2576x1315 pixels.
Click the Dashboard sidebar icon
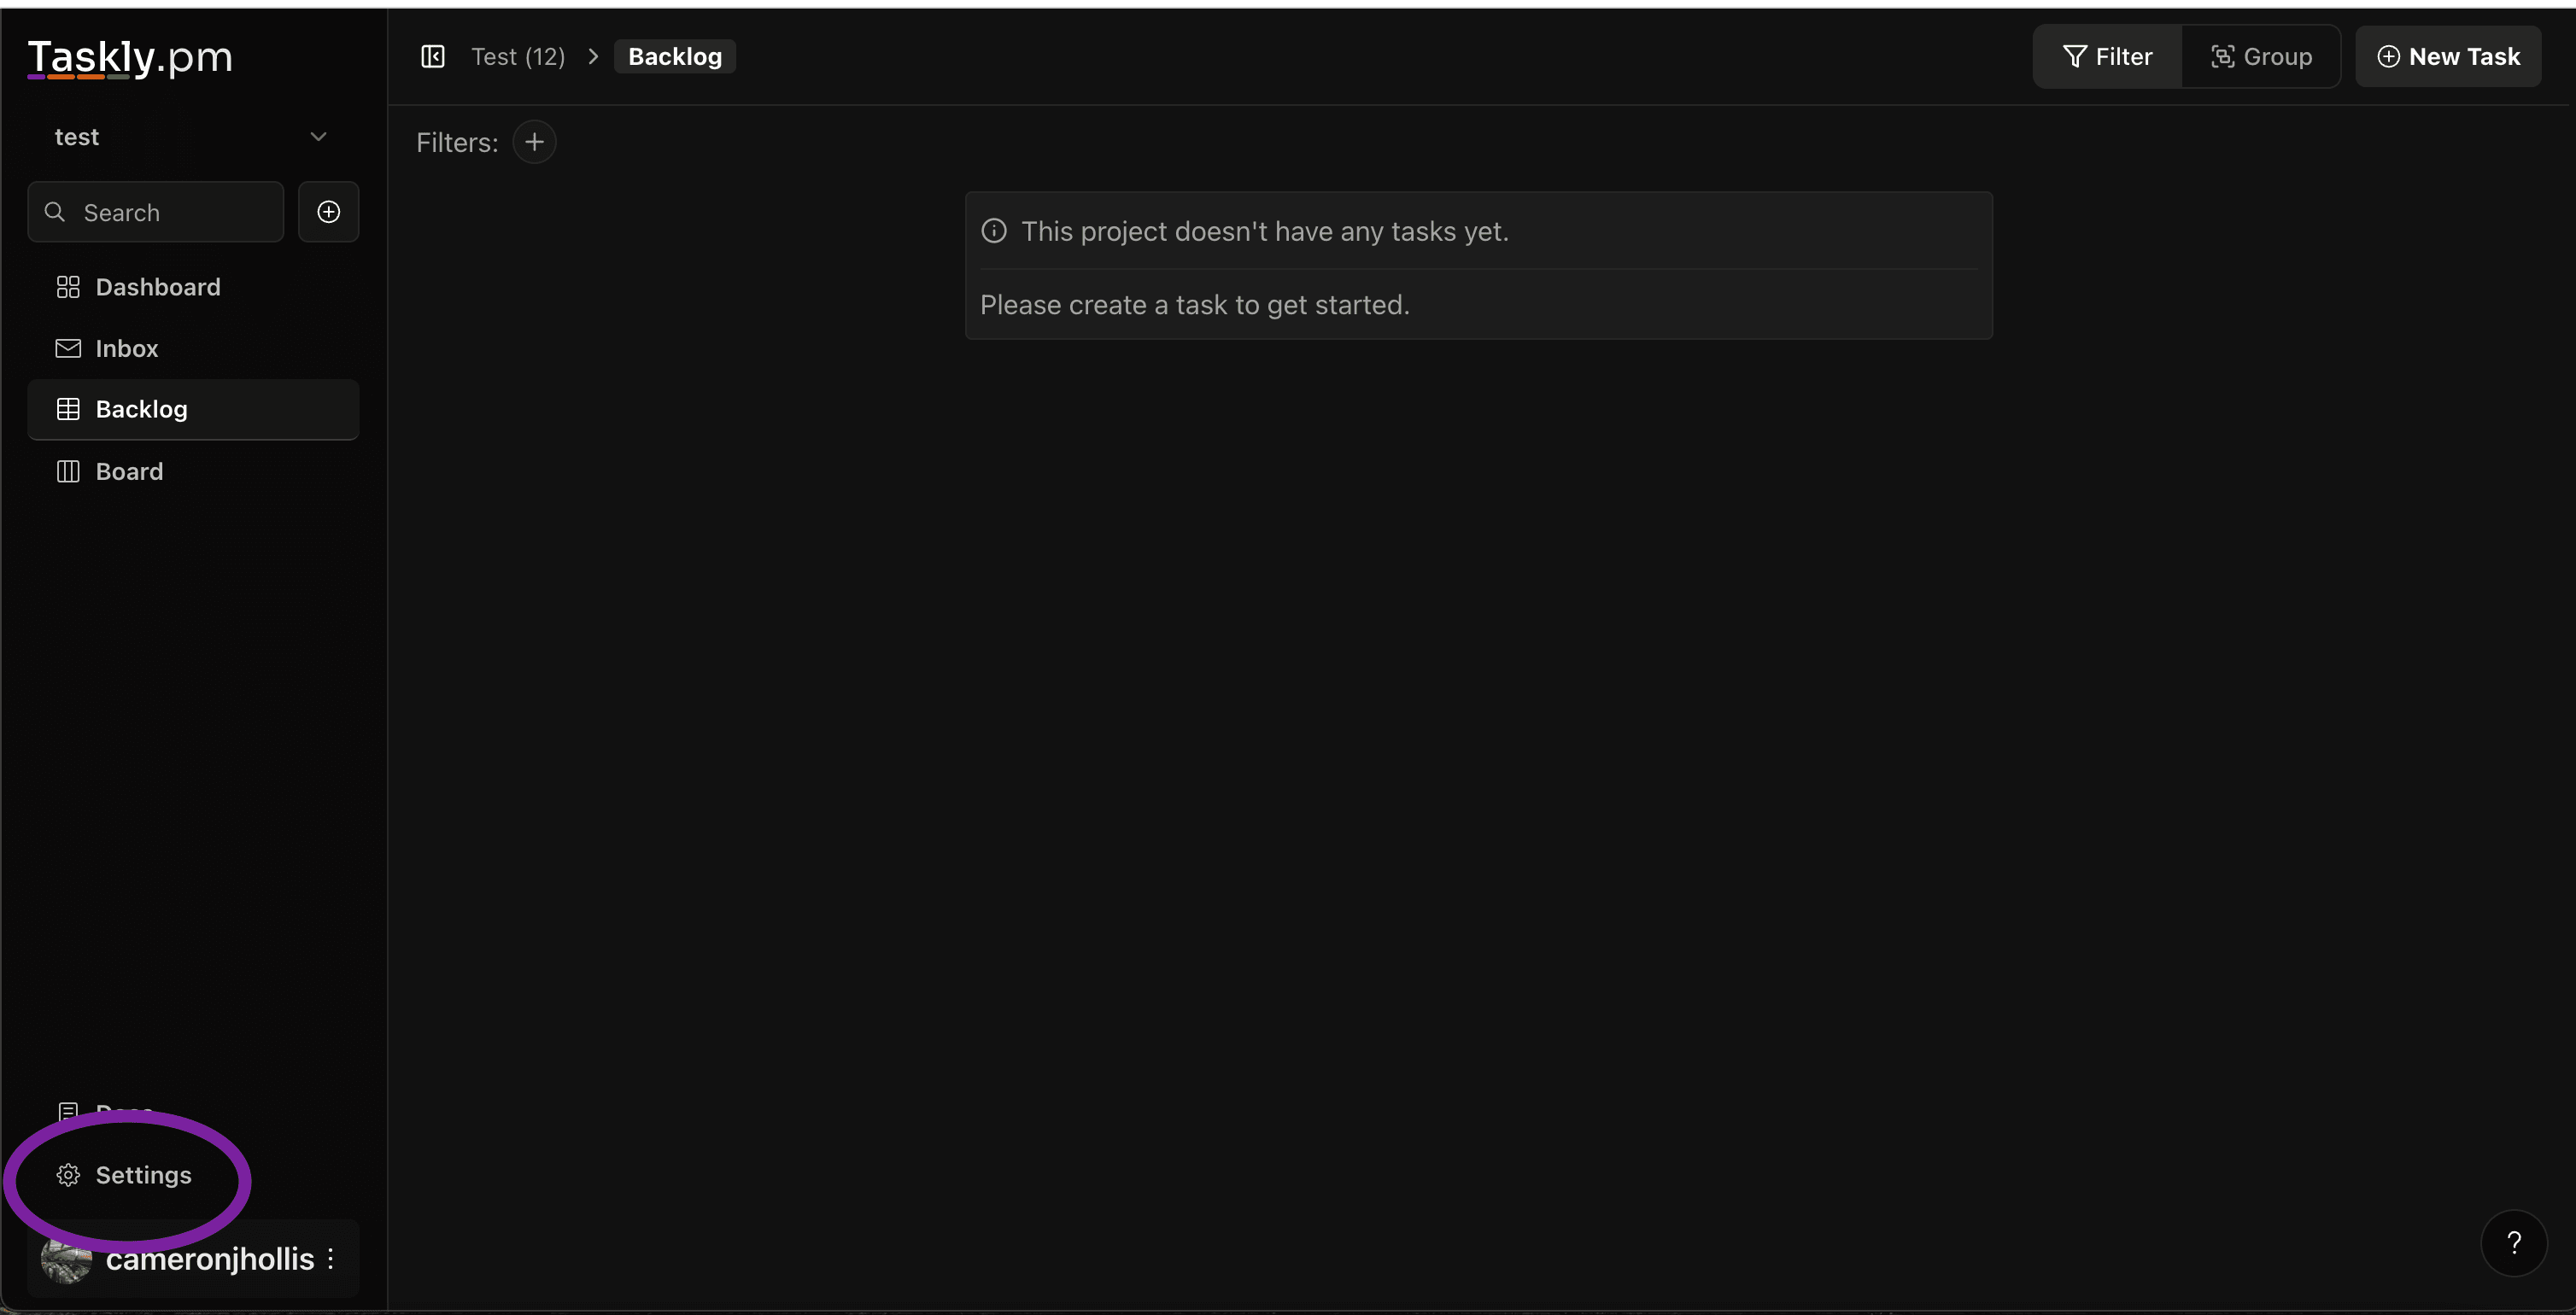point(67,287)
